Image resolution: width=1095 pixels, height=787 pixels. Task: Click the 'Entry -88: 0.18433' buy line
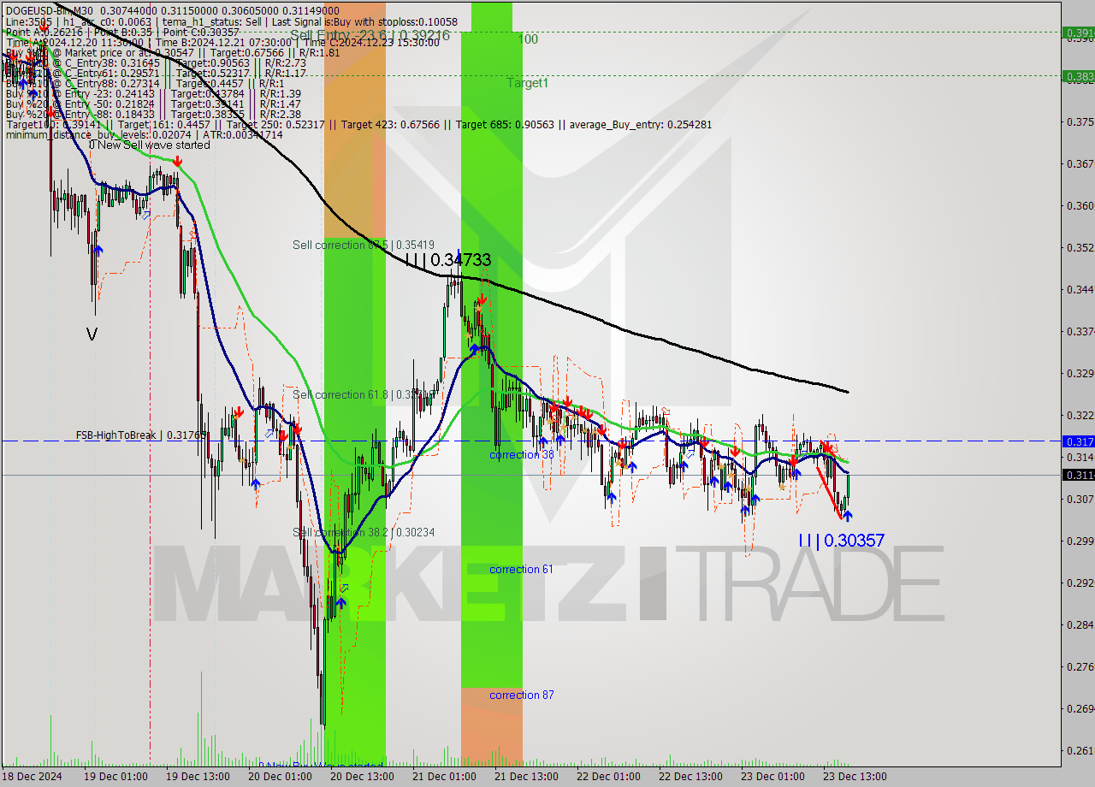click(x=153, y=115)
